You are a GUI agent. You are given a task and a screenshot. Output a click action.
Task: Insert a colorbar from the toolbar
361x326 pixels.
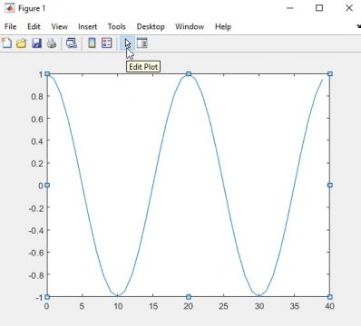[92, 43]
